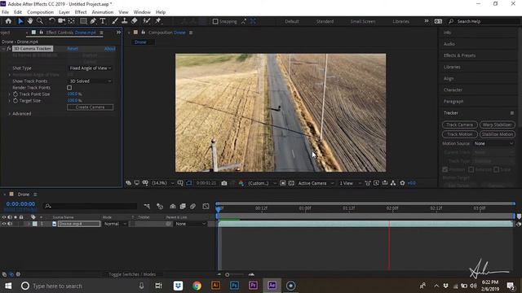Open Photoshop from the taskbar
Image resolution: width=522 pixels, height=293 pixels.
[x=234, y=286]
